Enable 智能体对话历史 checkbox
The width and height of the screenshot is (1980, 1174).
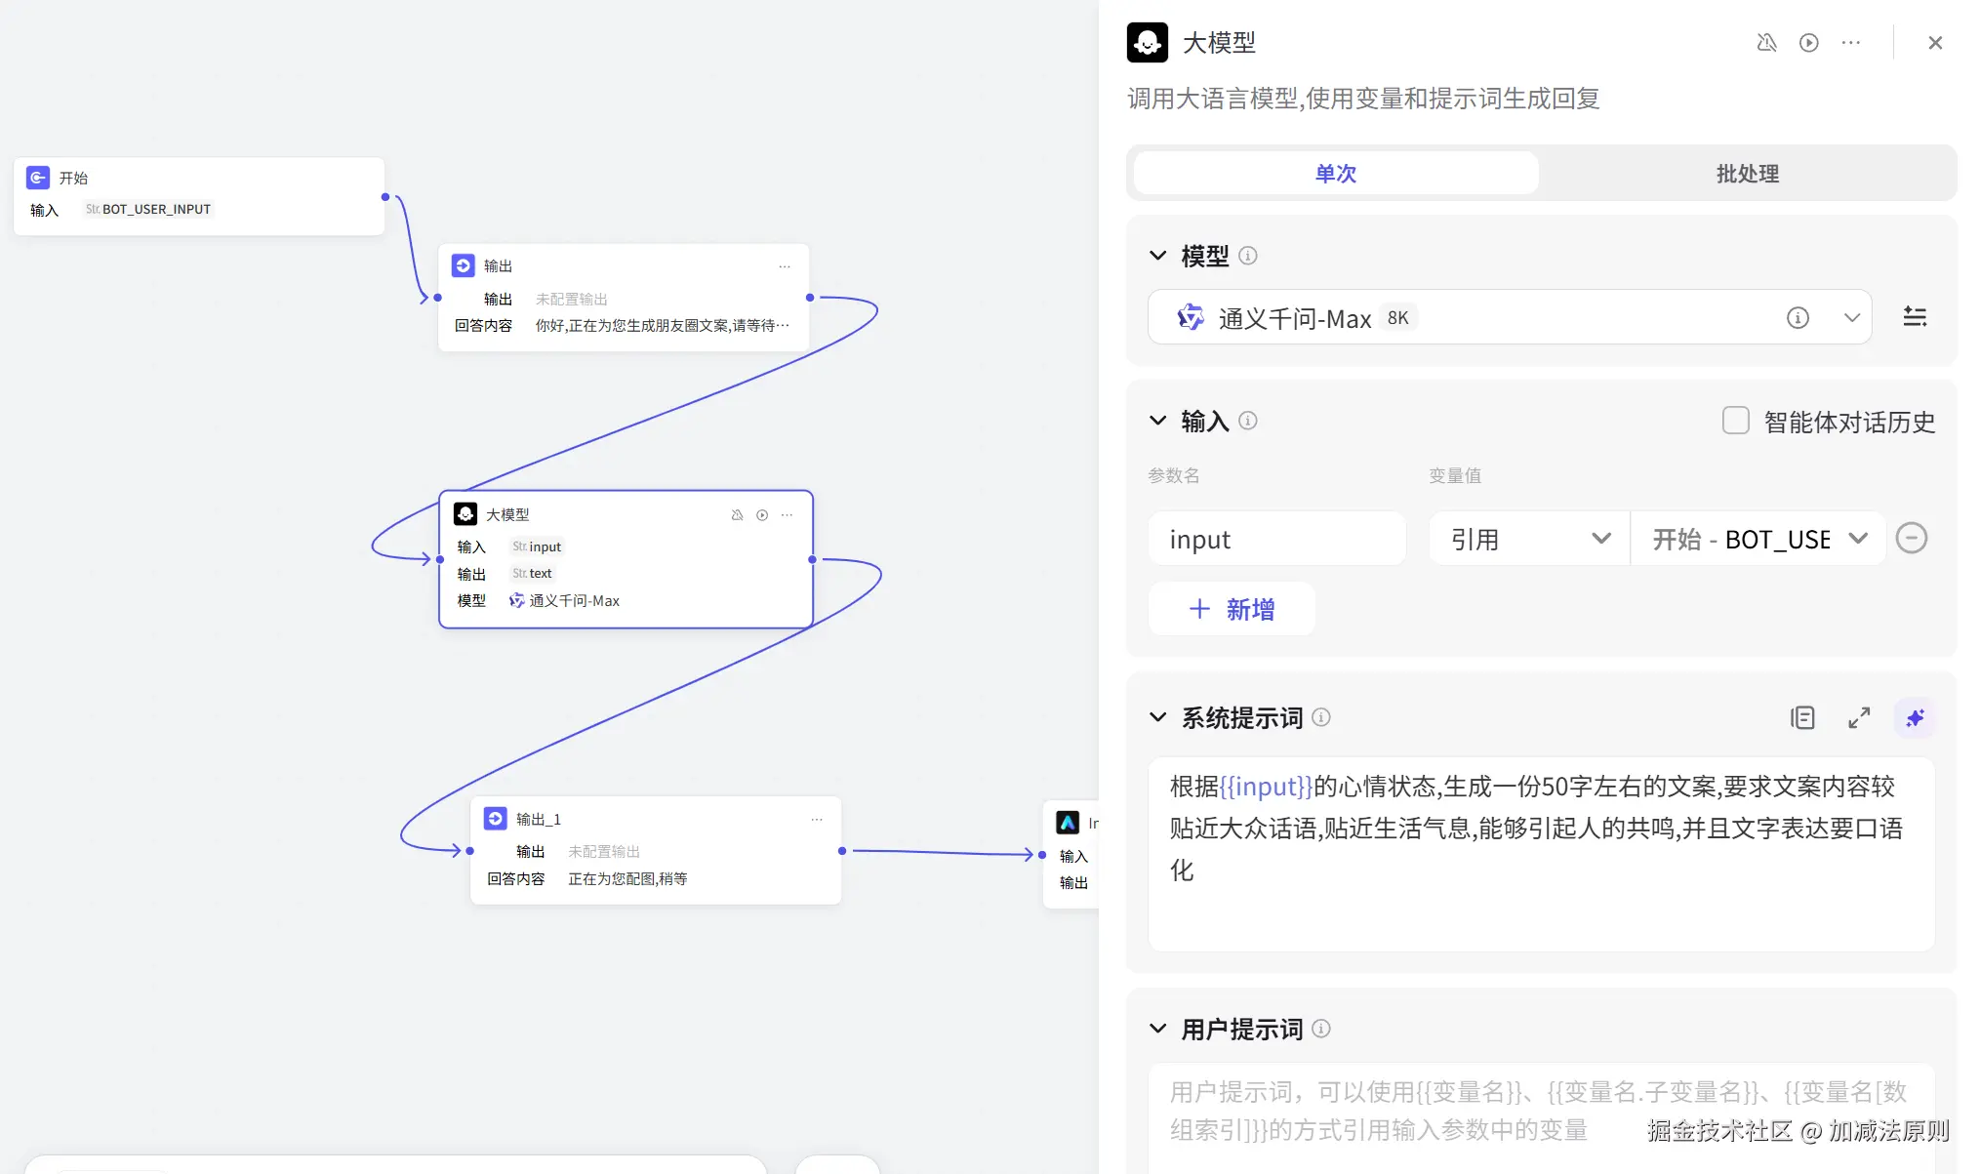pyautogui.click(x=1735, y=420)
